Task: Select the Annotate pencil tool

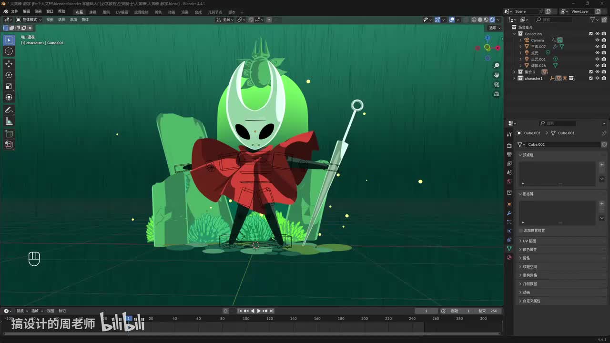Action: pos(9,110)
